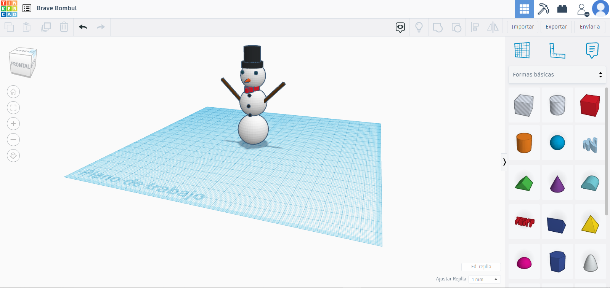Collapse the shapes panel arrow

point(504,162)
